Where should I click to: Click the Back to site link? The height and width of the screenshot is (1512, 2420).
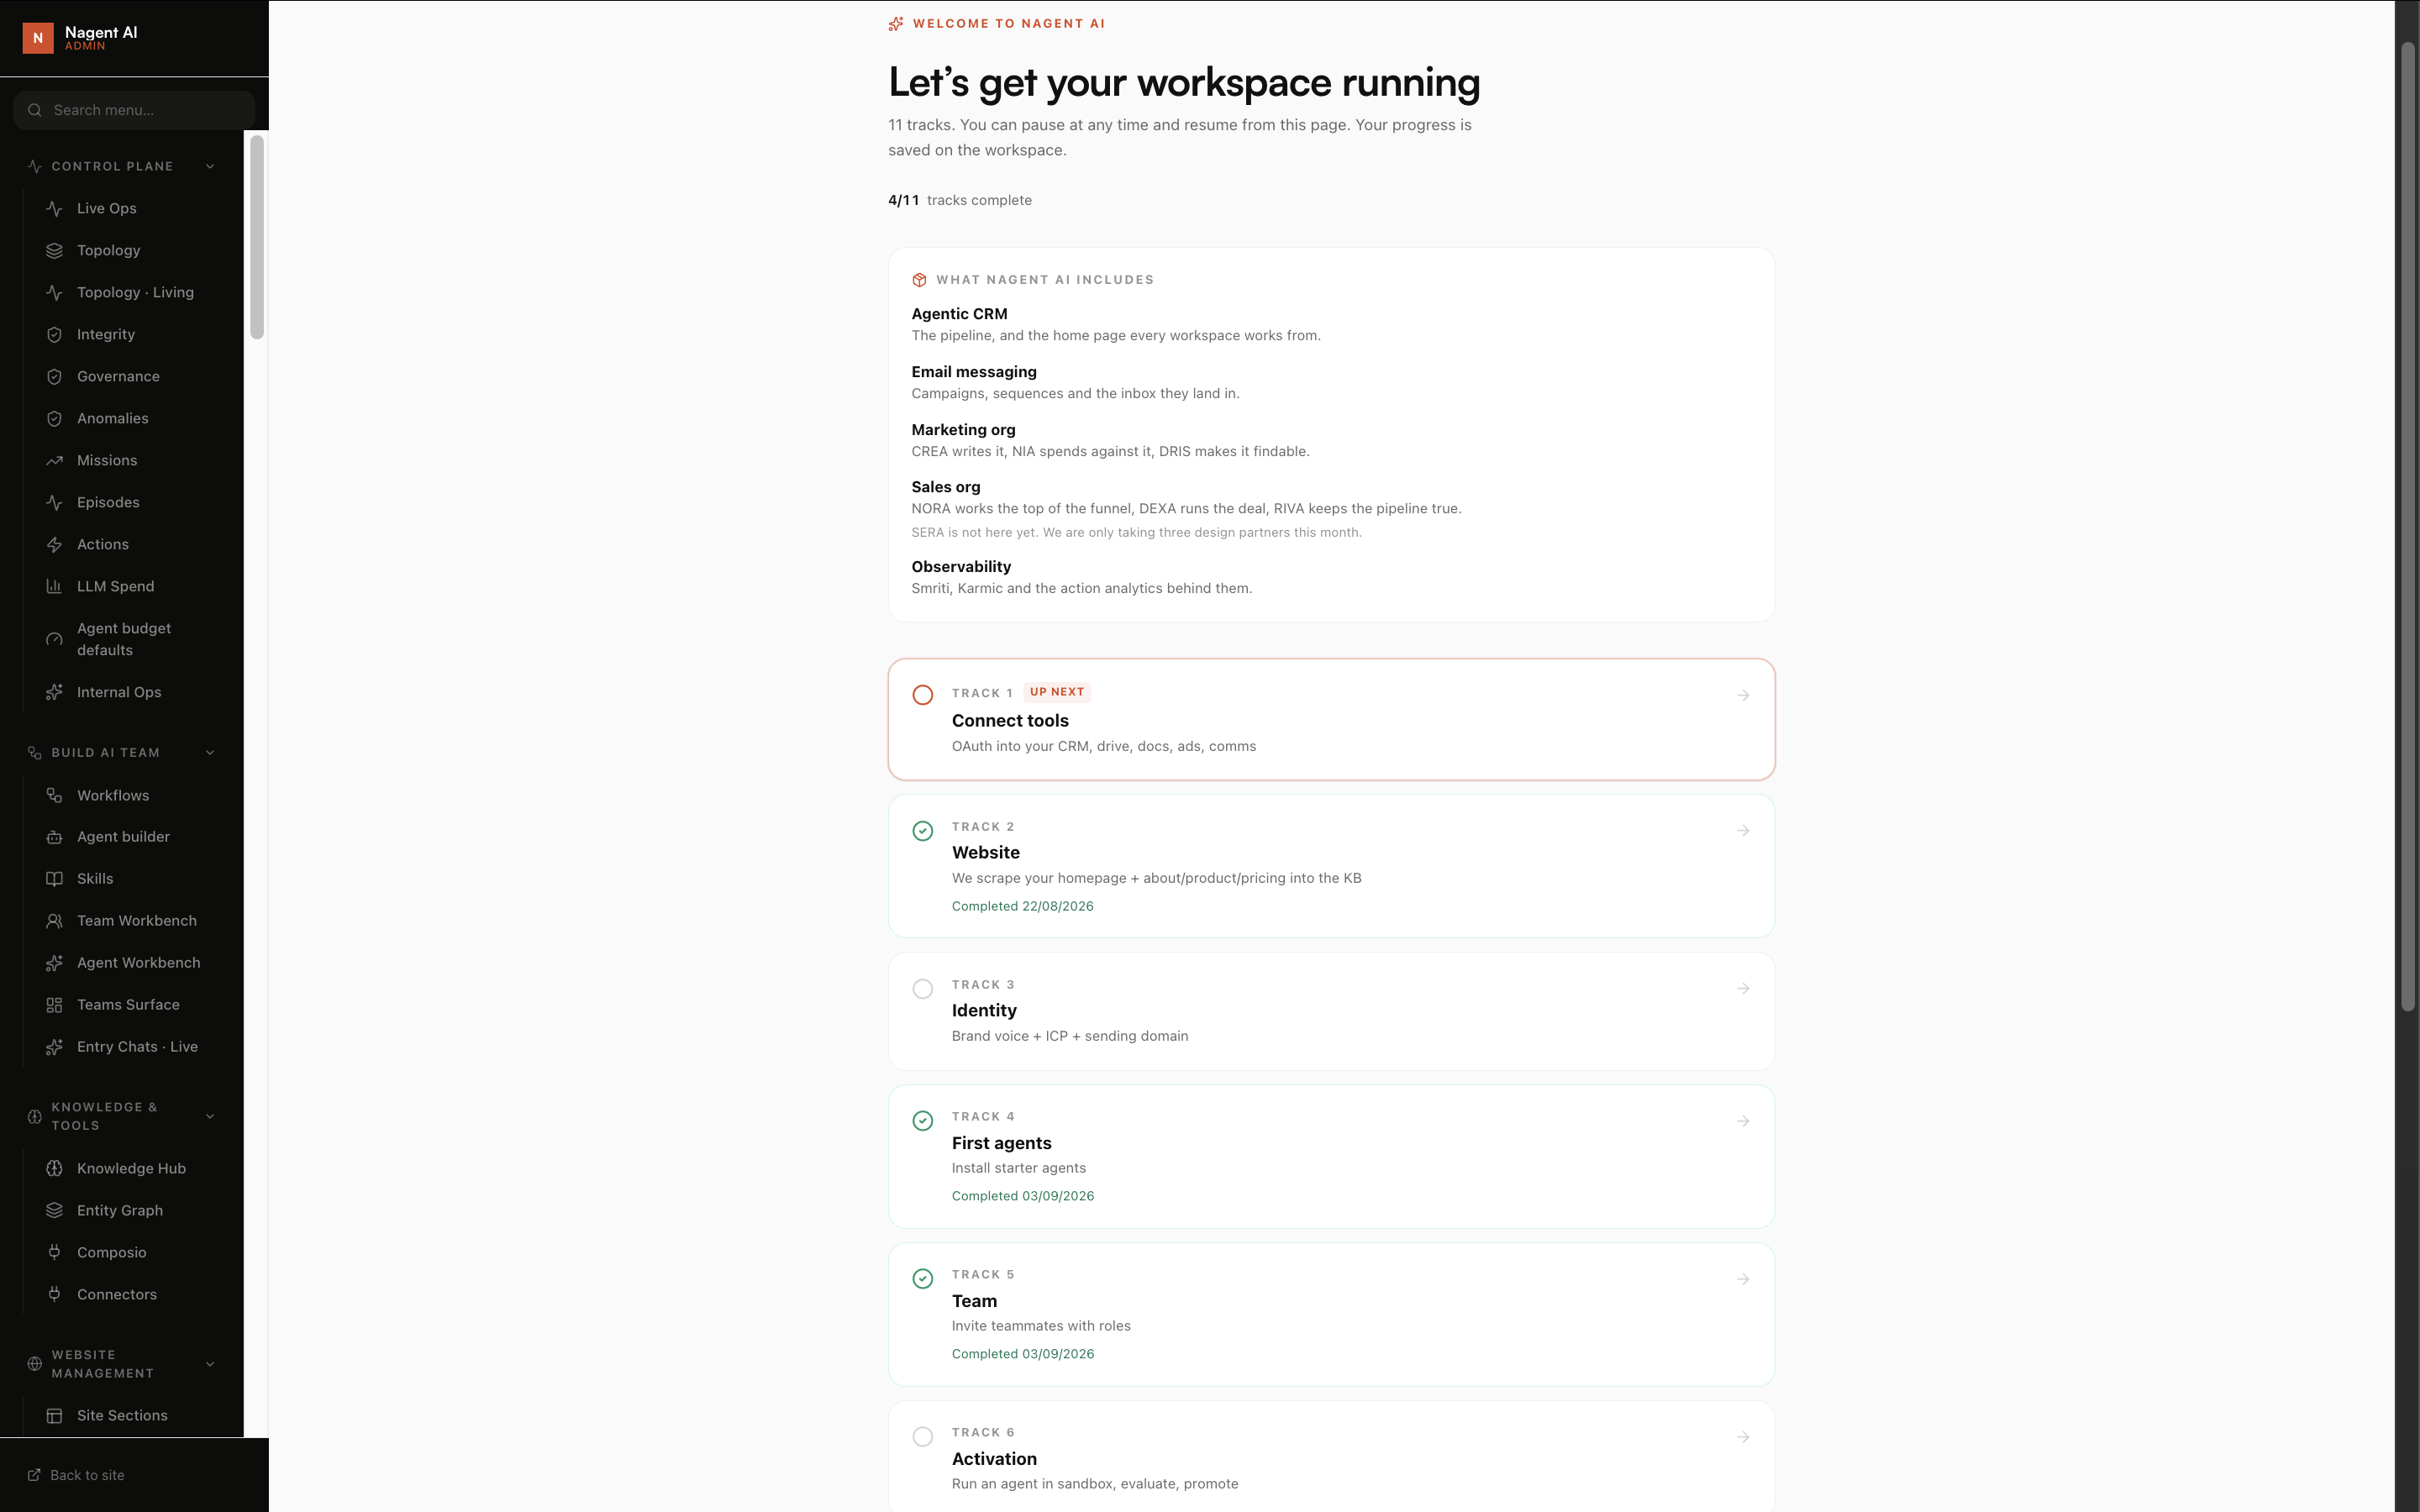tap(76, 1475)
